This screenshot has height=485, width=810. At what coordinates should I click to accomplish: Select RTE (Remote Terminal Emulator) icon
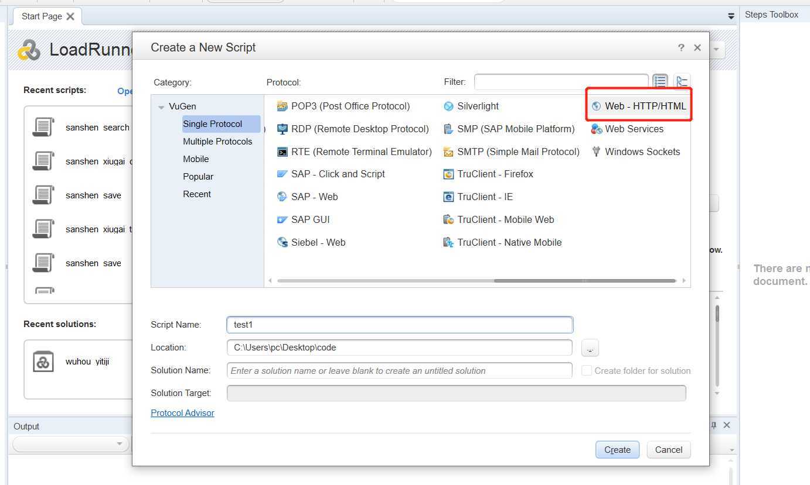[x=283, y=152]
